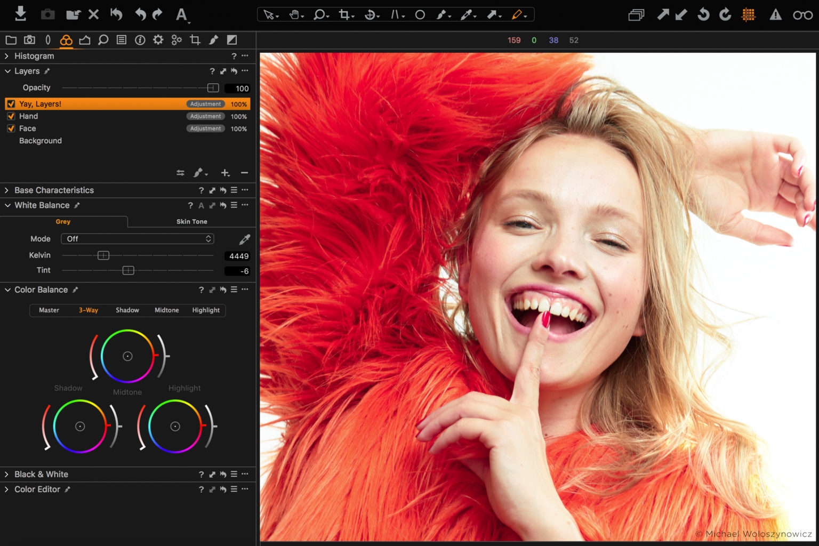Click the Add new layer button
The image size is (819, 546).
click(x=225, y=173)
